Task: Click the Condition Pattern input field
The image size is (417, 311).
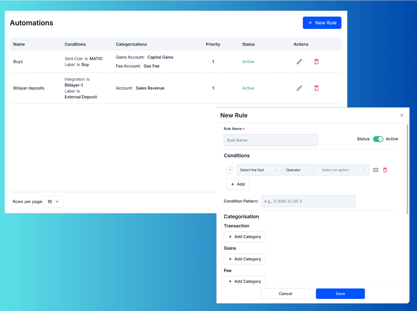Action: [x=308, y=201]
